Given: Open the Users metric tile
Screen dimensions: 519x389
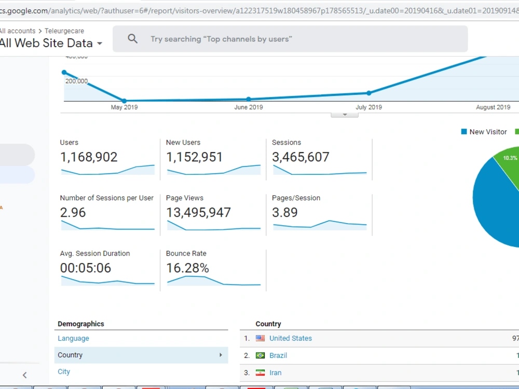Looking at the screenshot, I should (x=107, y=159).
